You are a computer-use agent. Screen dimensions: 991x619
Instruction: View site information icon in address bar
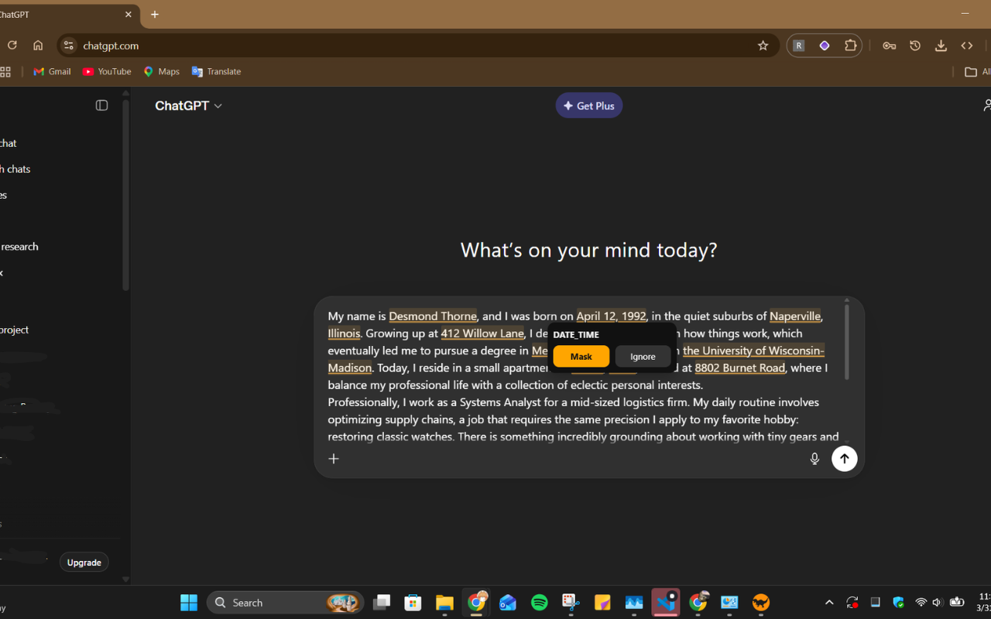click(x=68, y=46)
